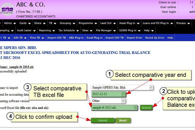
Task: Click Import CSV TB toolbar item
Action: (x=57, y=38)
